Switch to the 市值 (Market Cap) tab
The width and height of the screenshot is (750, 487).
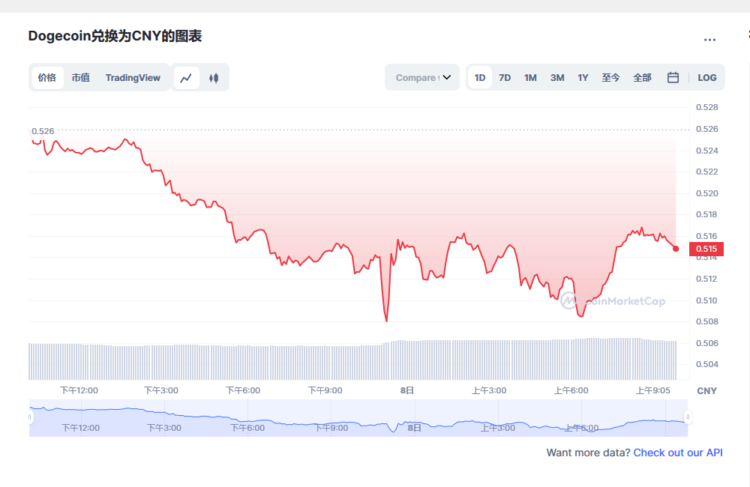click(81, 77)
